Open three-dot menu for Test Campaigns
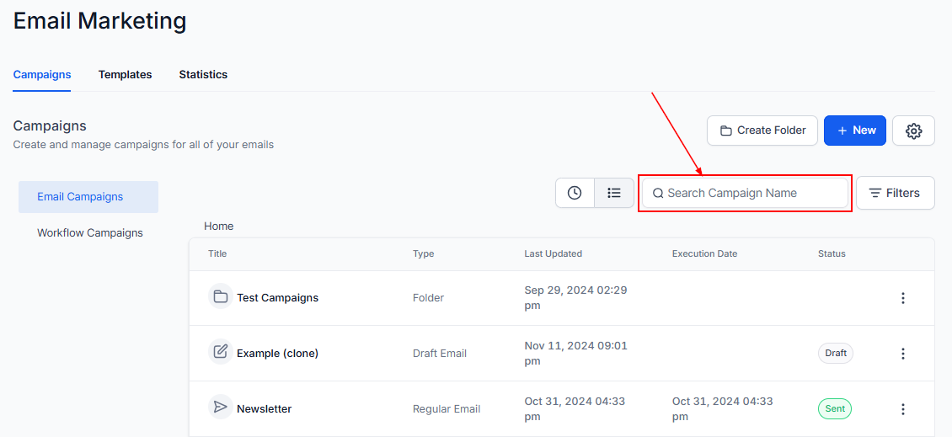This screenshot has height=437, width=952. point(902,298)
